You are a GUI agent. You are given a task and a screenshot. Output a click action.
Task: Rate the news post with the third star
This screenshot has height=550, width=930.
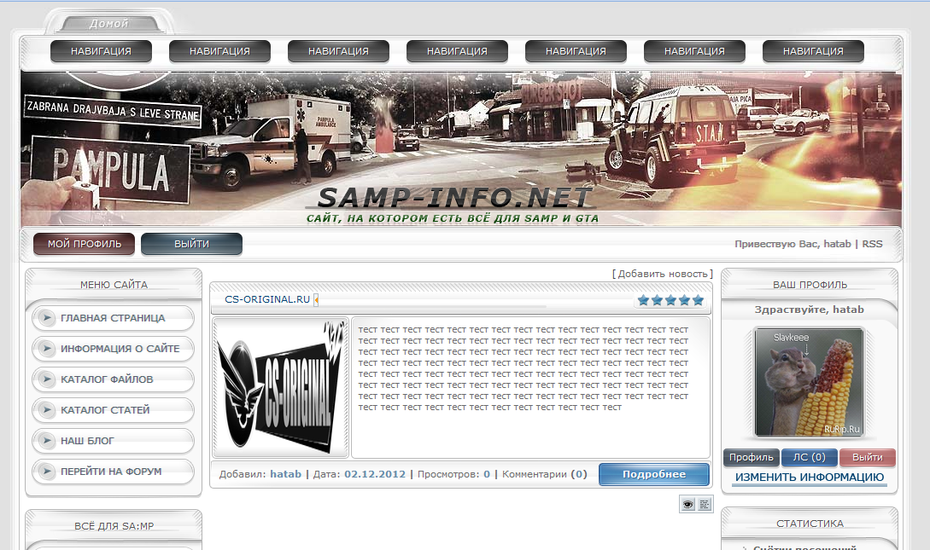point(670,300)
